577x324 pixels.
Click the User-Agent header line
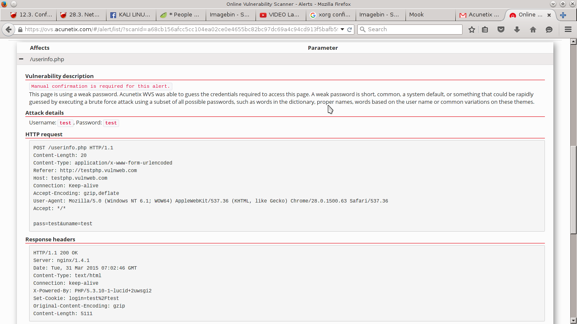[x=211, y=201]
